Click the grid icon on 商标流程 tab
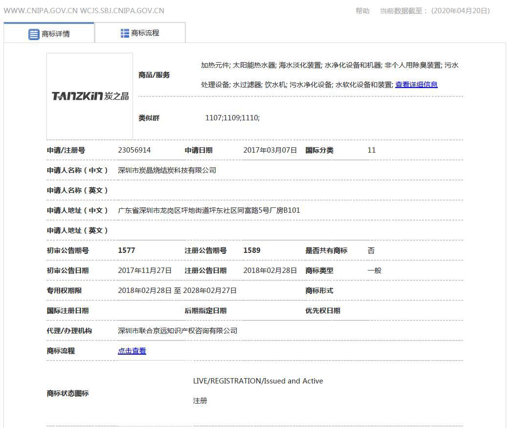Screen dimensions: 512x428 pos(125,33)
